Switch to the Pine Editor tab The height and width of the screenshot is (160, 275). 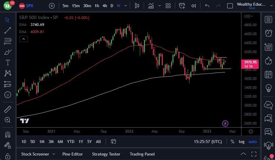[x=72, y=154]
